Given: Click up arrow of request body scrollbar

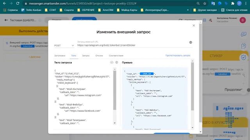Looking at the screenshot, I should [114, 69].
